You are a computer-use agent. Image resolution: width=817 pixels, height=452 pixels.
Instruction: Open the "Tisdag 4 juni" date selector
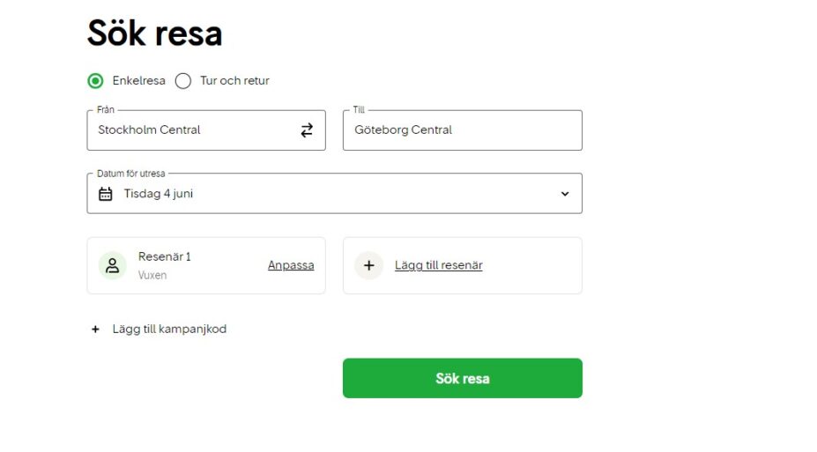(x=159, y=194)
